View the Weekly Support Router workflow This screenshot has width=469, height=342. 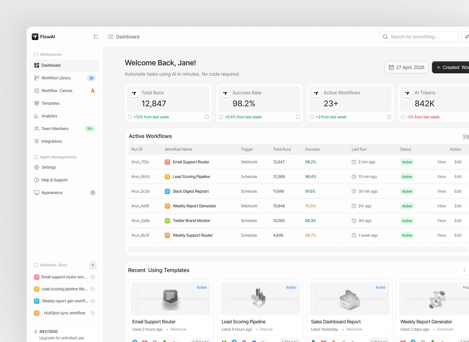442,235
